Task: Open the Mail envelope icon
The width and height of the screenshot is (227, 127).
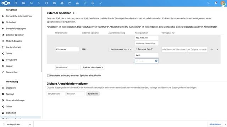Action: [x=54, y=3]
